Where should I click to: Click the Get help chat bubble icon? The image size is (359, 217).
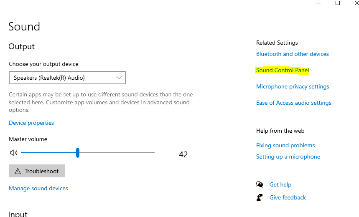point(260,184)
